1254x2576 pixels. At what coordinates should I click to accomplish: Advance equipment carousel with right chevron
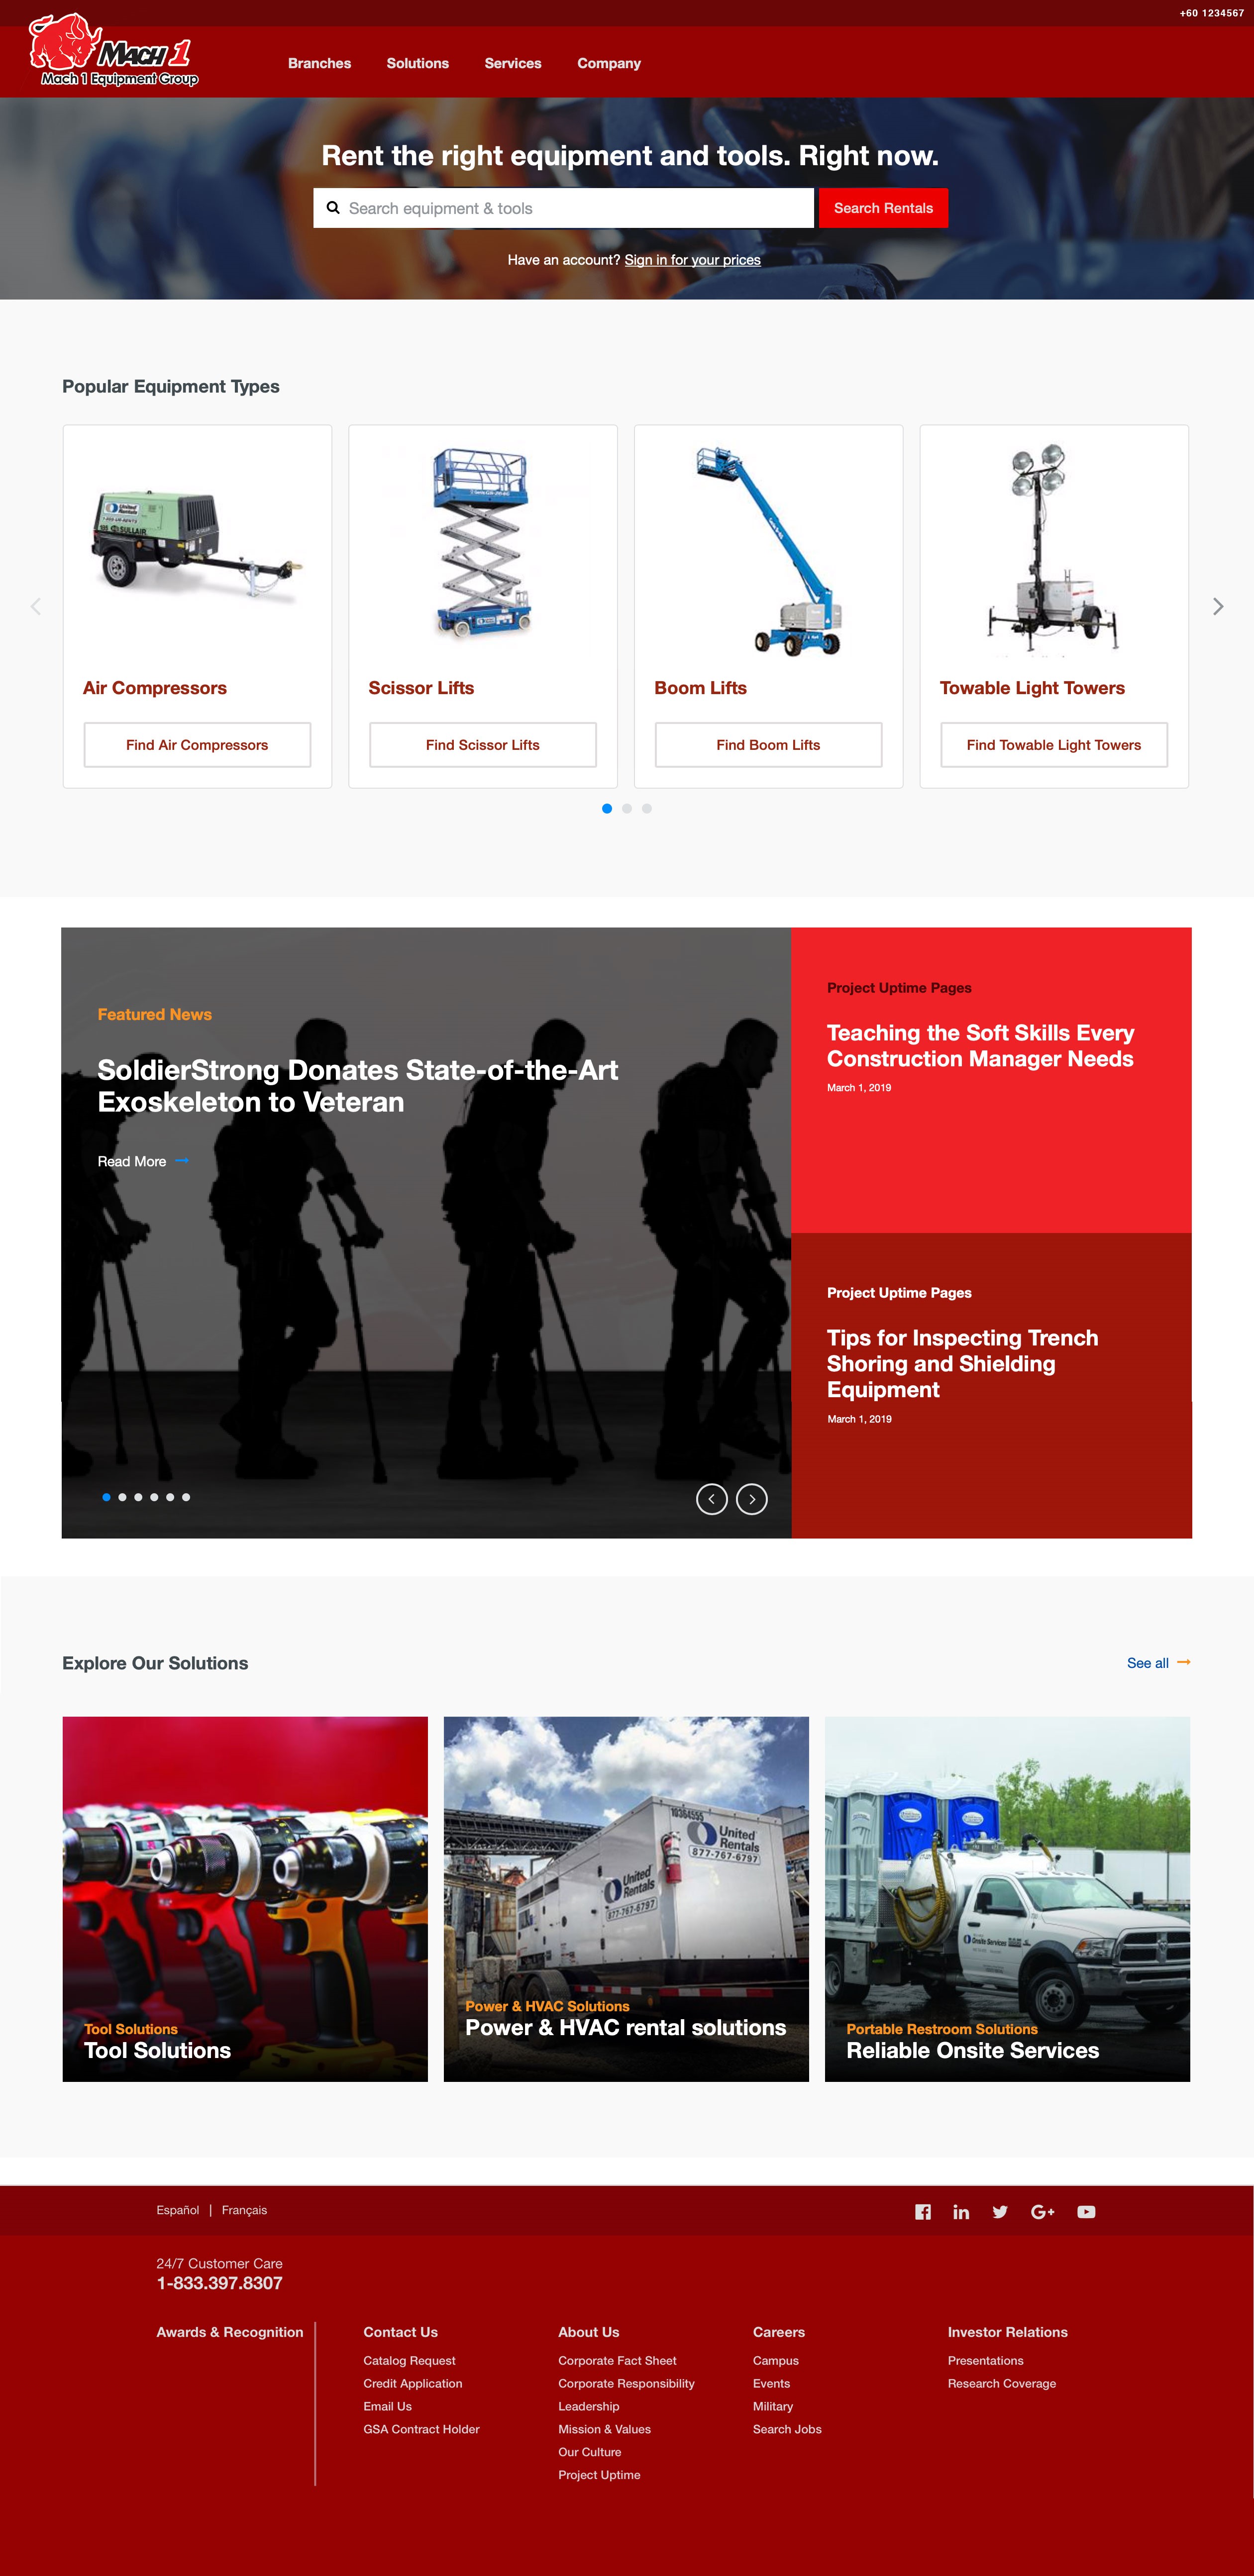point(1218,606)
